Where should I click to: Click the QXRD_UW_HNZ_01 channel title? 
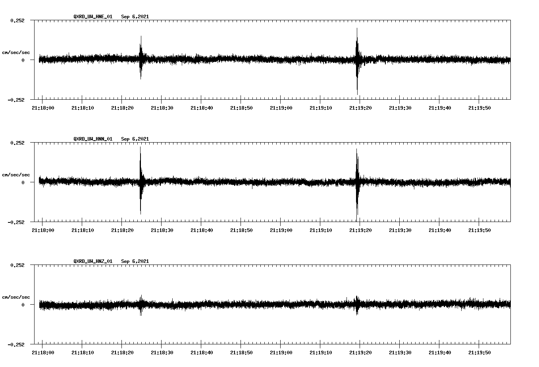click(x=93, y=261)
